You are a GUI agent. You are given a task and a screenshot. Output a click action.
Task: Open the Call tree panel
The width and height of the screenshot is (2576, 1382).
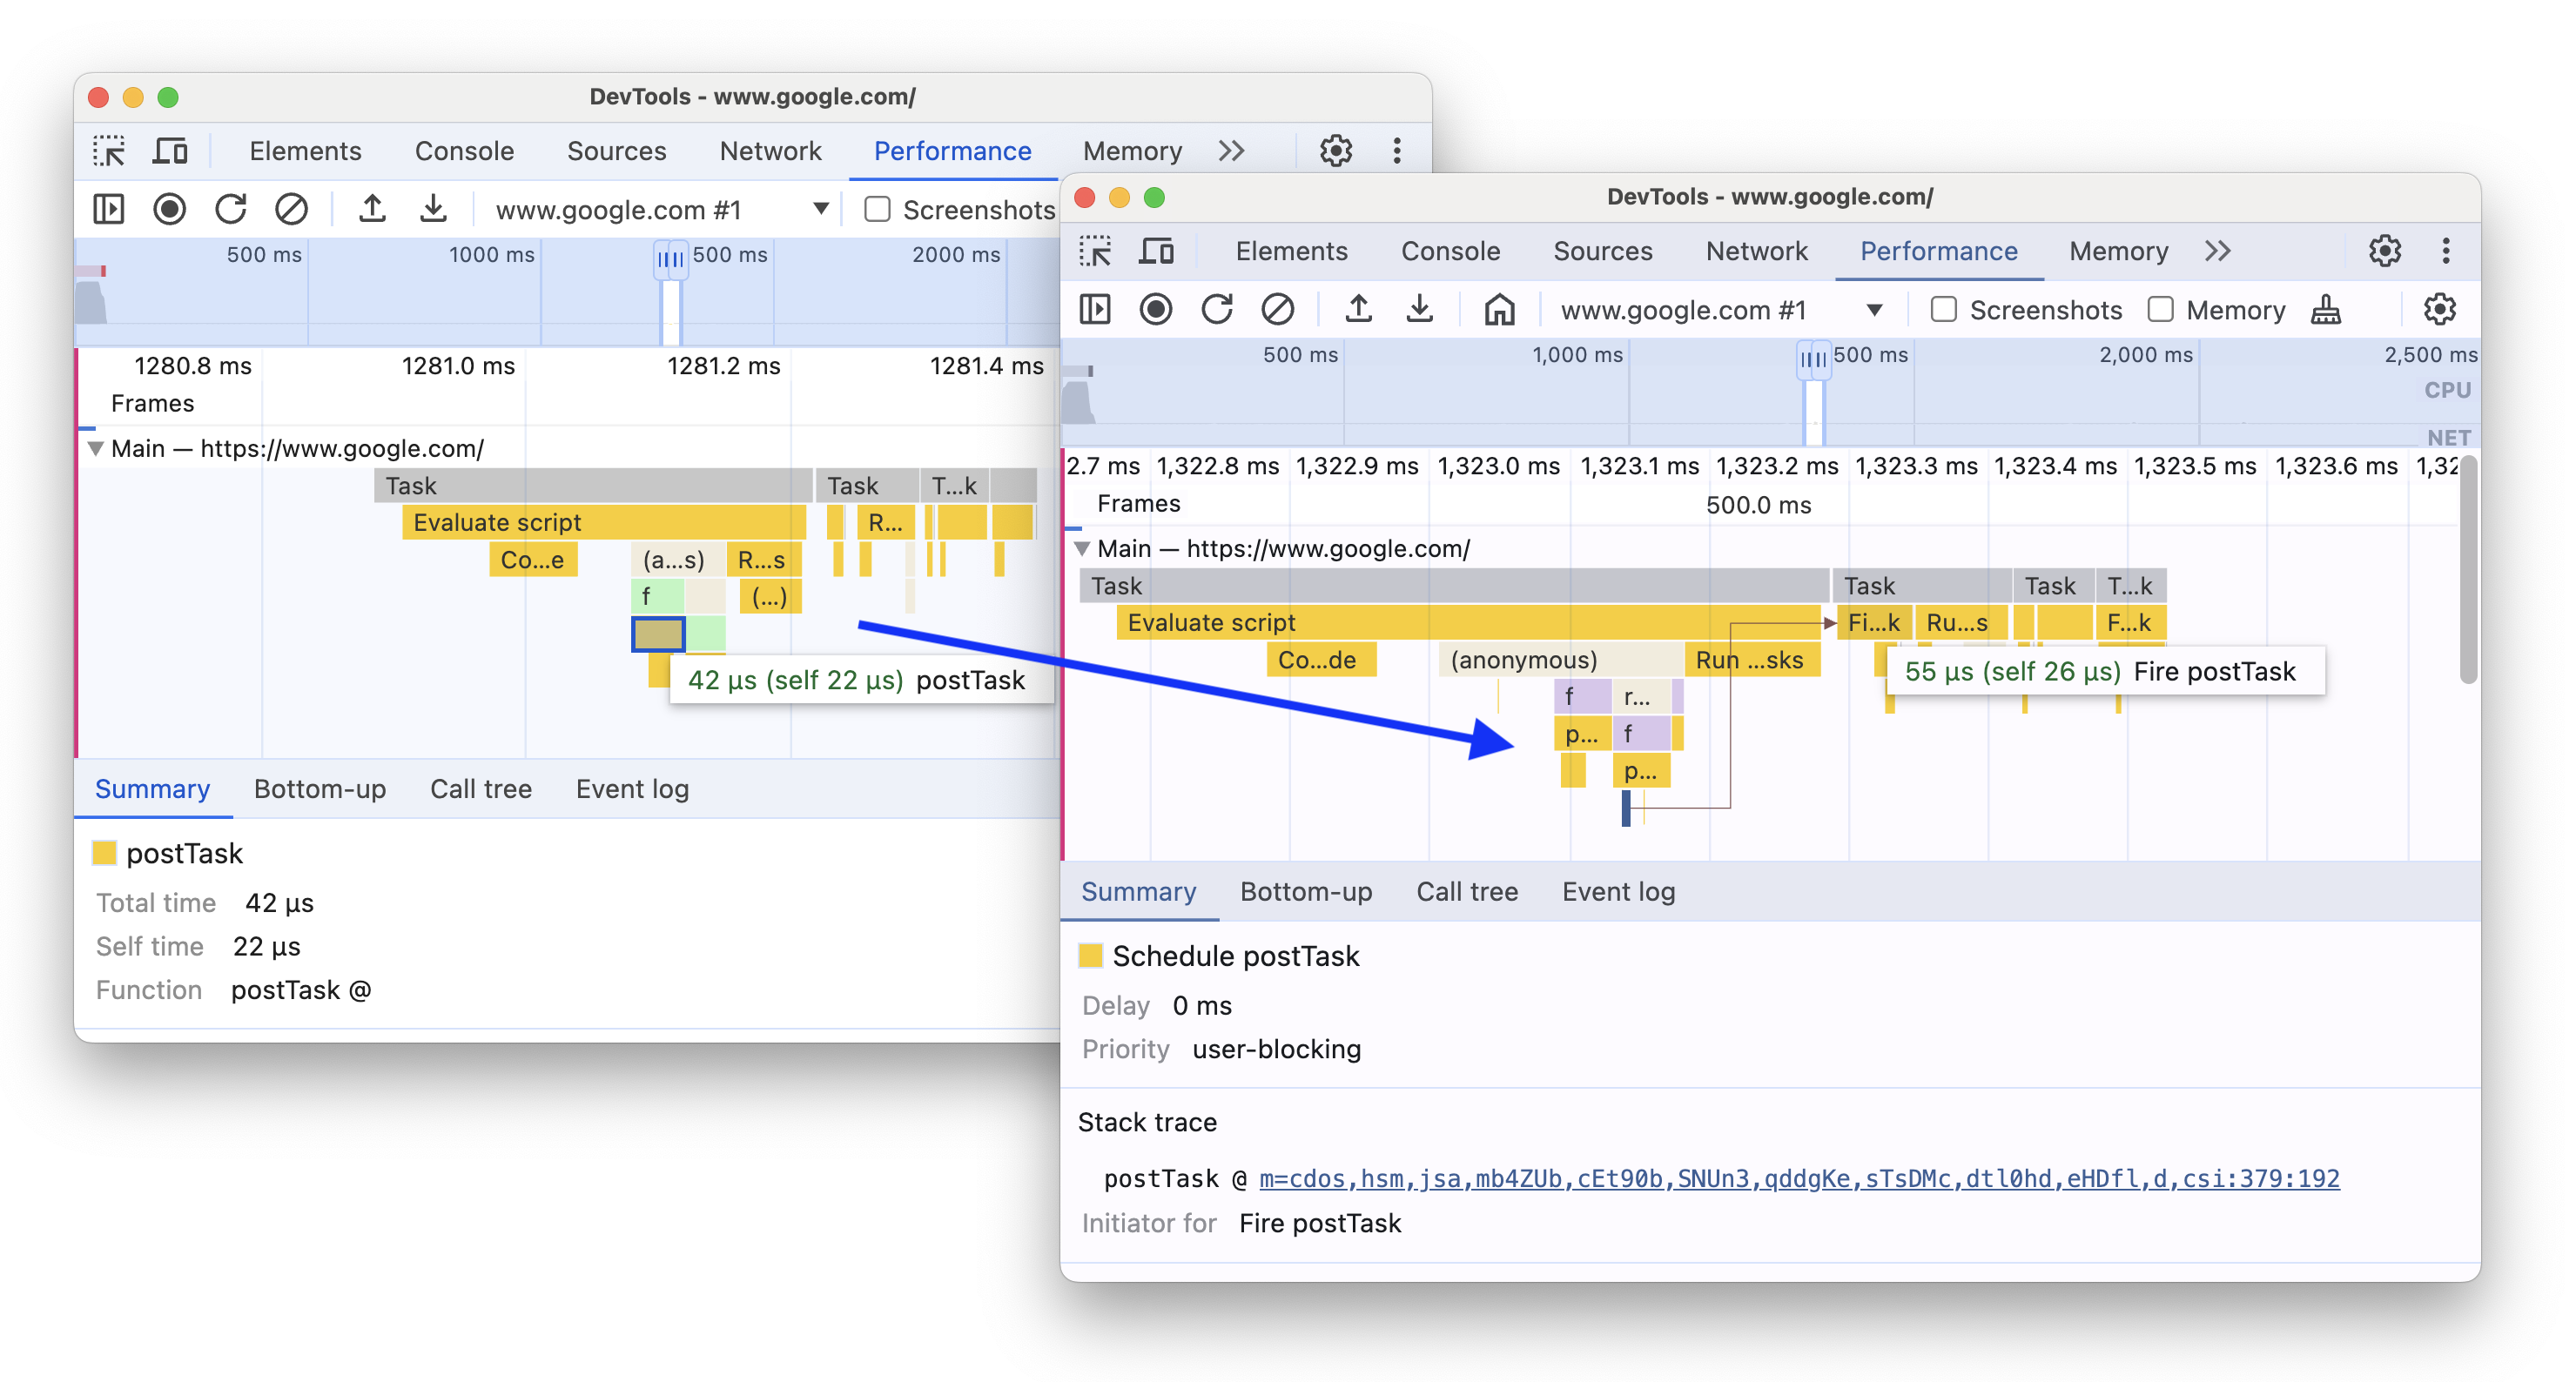click(x=1467, y=888)
